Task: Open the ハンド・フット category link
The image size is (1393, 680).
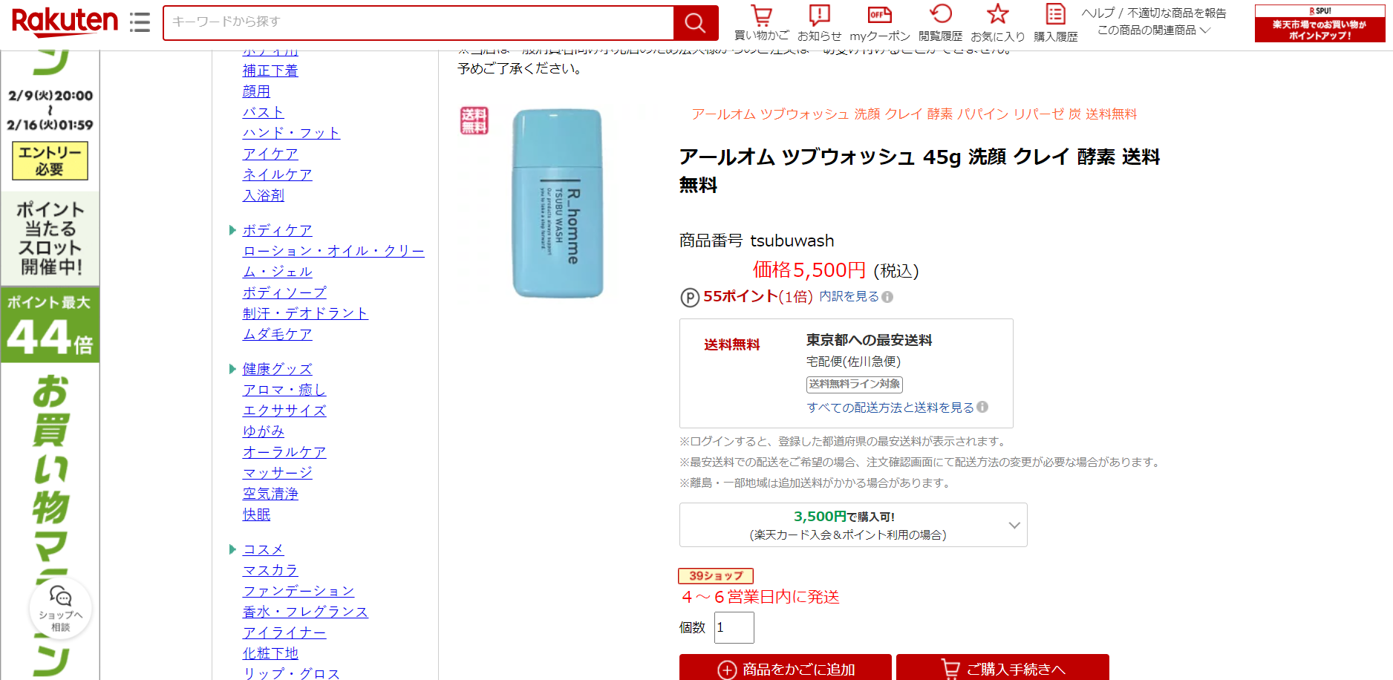Action: tap(291, 133)
